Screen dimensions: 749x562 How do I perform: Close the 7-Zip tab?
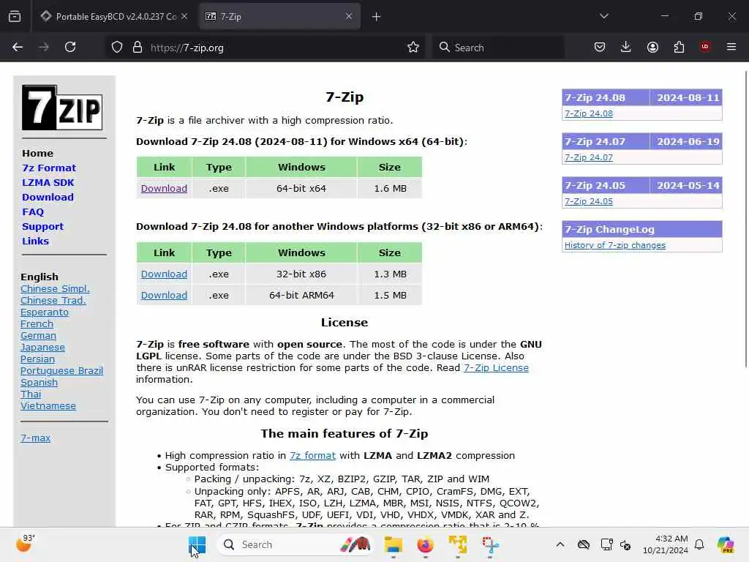pyautogui.click(x=349, y=16)
